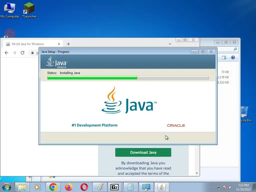Toggle the Explorer preview pane icon

tap(224, 57)
